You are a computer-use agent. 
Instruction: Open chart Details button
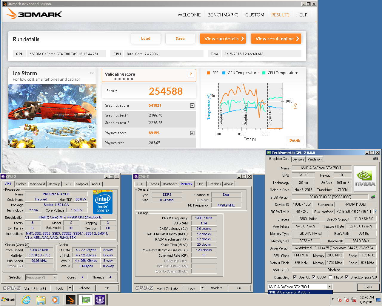(x=295, y=140)
